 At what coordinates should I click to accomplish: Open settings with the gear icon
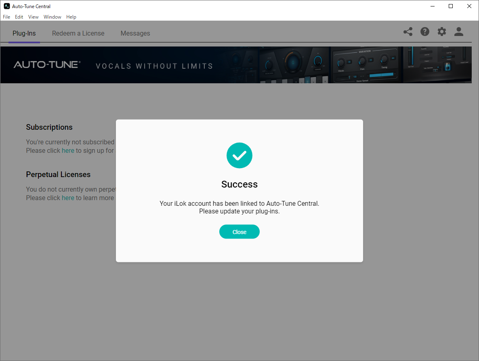(x=442, y=32)
